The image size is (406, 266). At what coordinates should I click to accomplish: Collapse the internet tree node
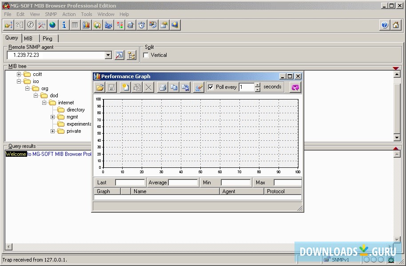(44, 103)
